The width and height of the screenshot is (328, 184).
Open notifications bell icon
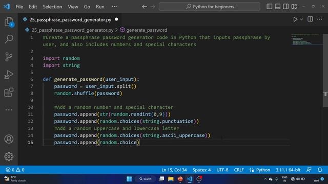pyautogui.click(x=320, y=170)
